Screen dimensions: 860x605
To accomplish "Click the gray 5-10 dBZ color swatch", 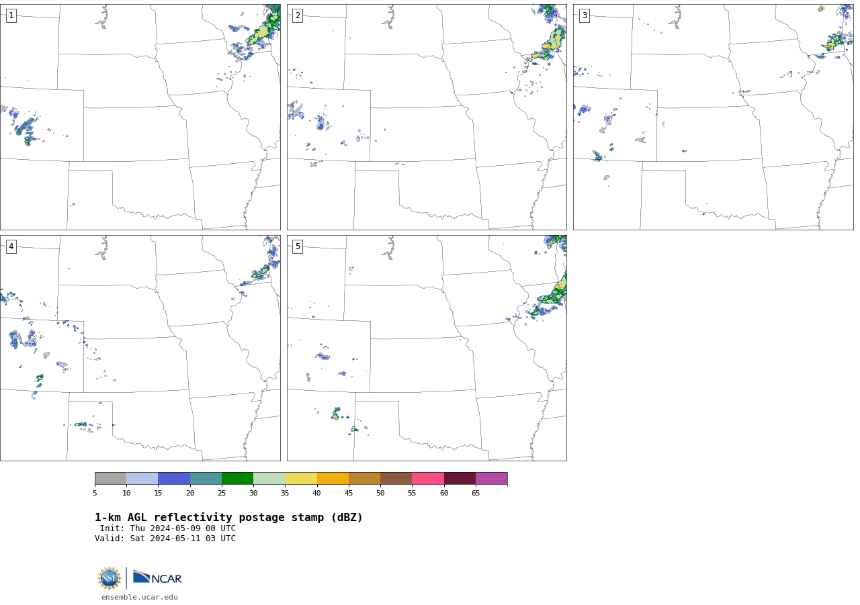I will 110,478.
